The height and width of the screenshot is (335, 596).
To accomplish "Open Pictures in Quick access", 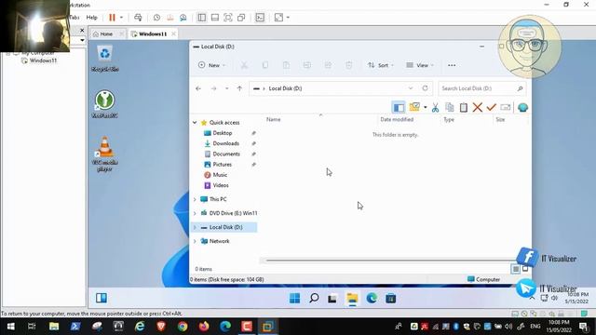I will click(222, 165).
